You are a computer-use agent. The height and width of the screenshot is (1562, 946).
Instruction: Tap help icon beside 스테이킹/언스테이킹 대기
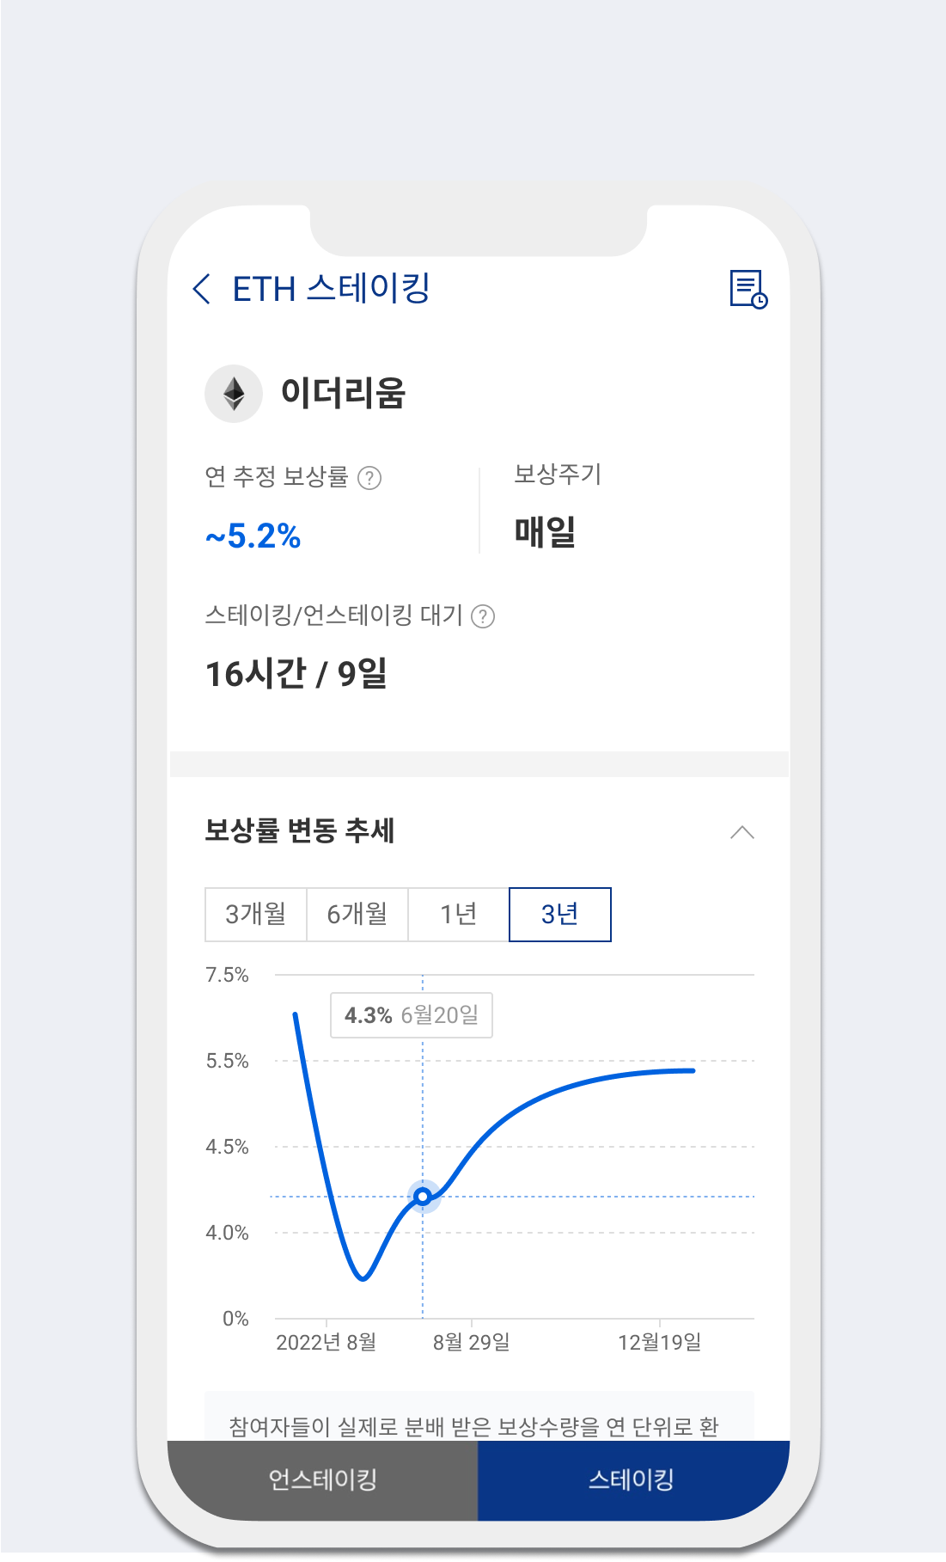[484, 616]
